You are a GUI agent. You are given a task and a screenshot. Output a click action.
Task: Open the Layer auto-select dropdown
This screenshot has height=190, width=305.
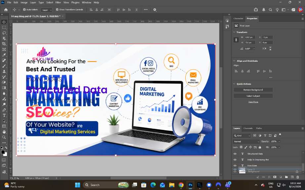47,10
